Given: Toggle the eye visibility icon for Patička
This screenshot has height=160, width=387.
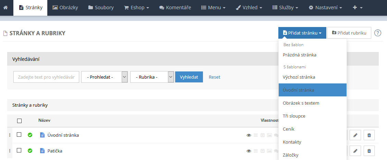Looking at the screenshot, I should (x=249, y=151).
